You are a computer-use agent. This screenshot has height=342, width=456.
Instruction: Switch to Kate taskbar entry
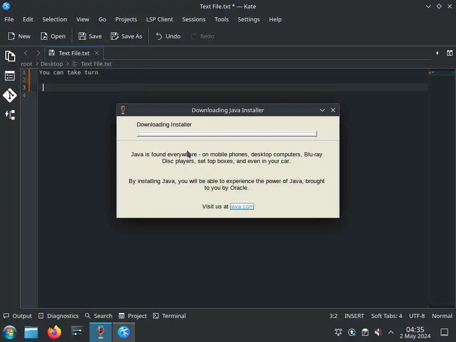tap(124, 332)
